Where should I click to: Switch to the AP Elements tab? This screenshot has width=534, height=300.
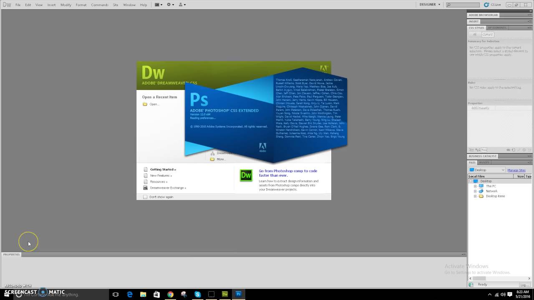click(497, 28)
